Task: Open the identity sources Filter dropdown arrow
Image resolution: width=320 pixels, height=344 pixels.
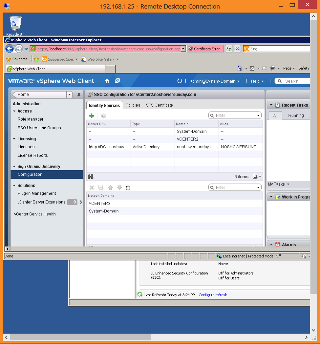Action: (x=258, y=115)
